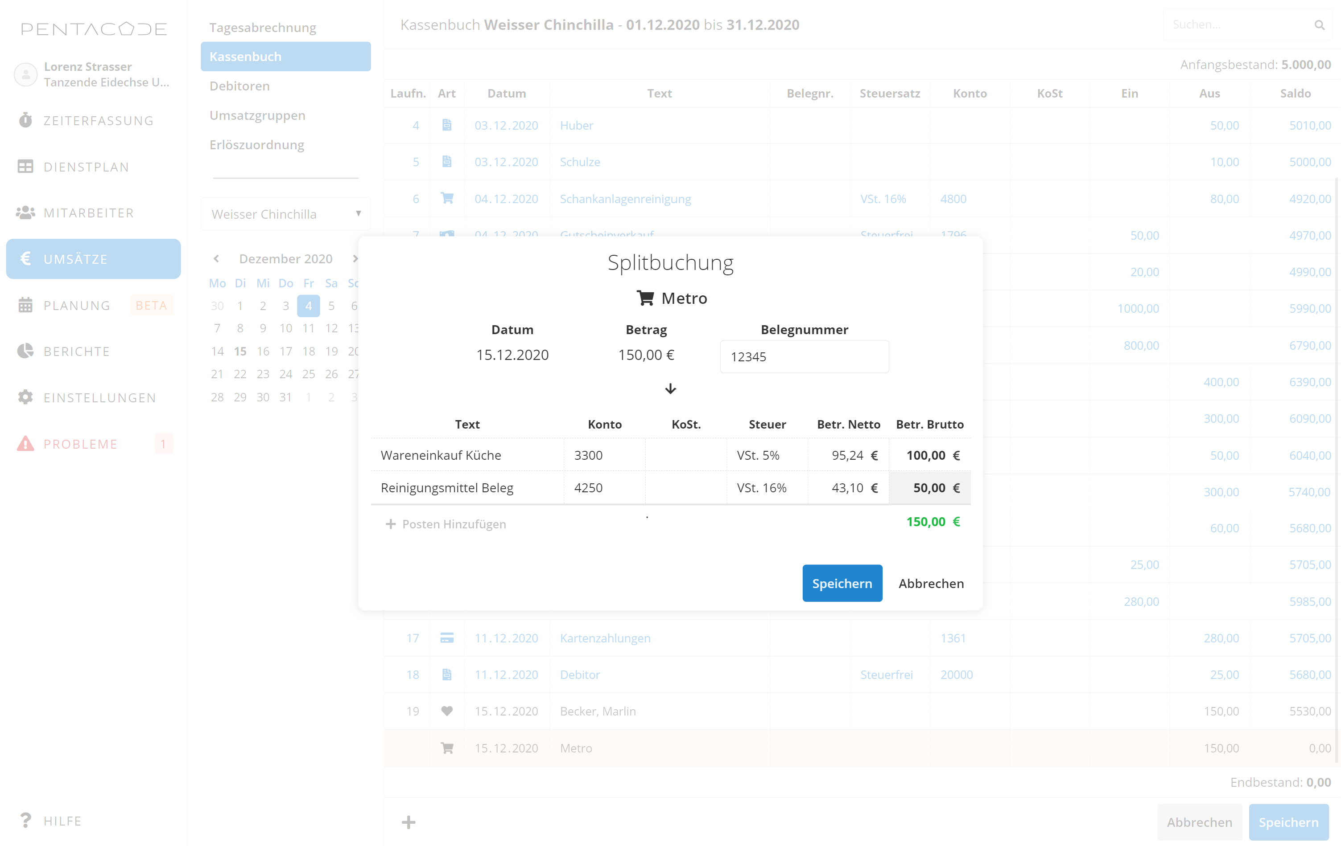Switch to the Debitoren section

pos(239,86)
